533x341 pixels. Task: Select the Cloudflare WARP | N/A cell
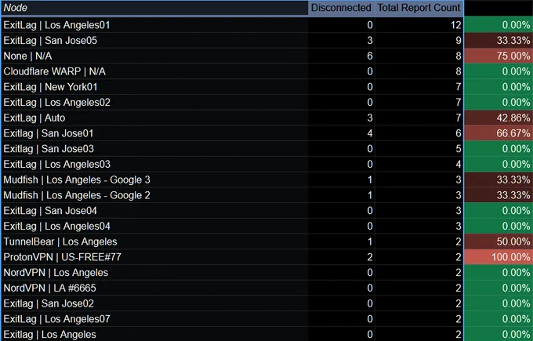tap(154, 71)
